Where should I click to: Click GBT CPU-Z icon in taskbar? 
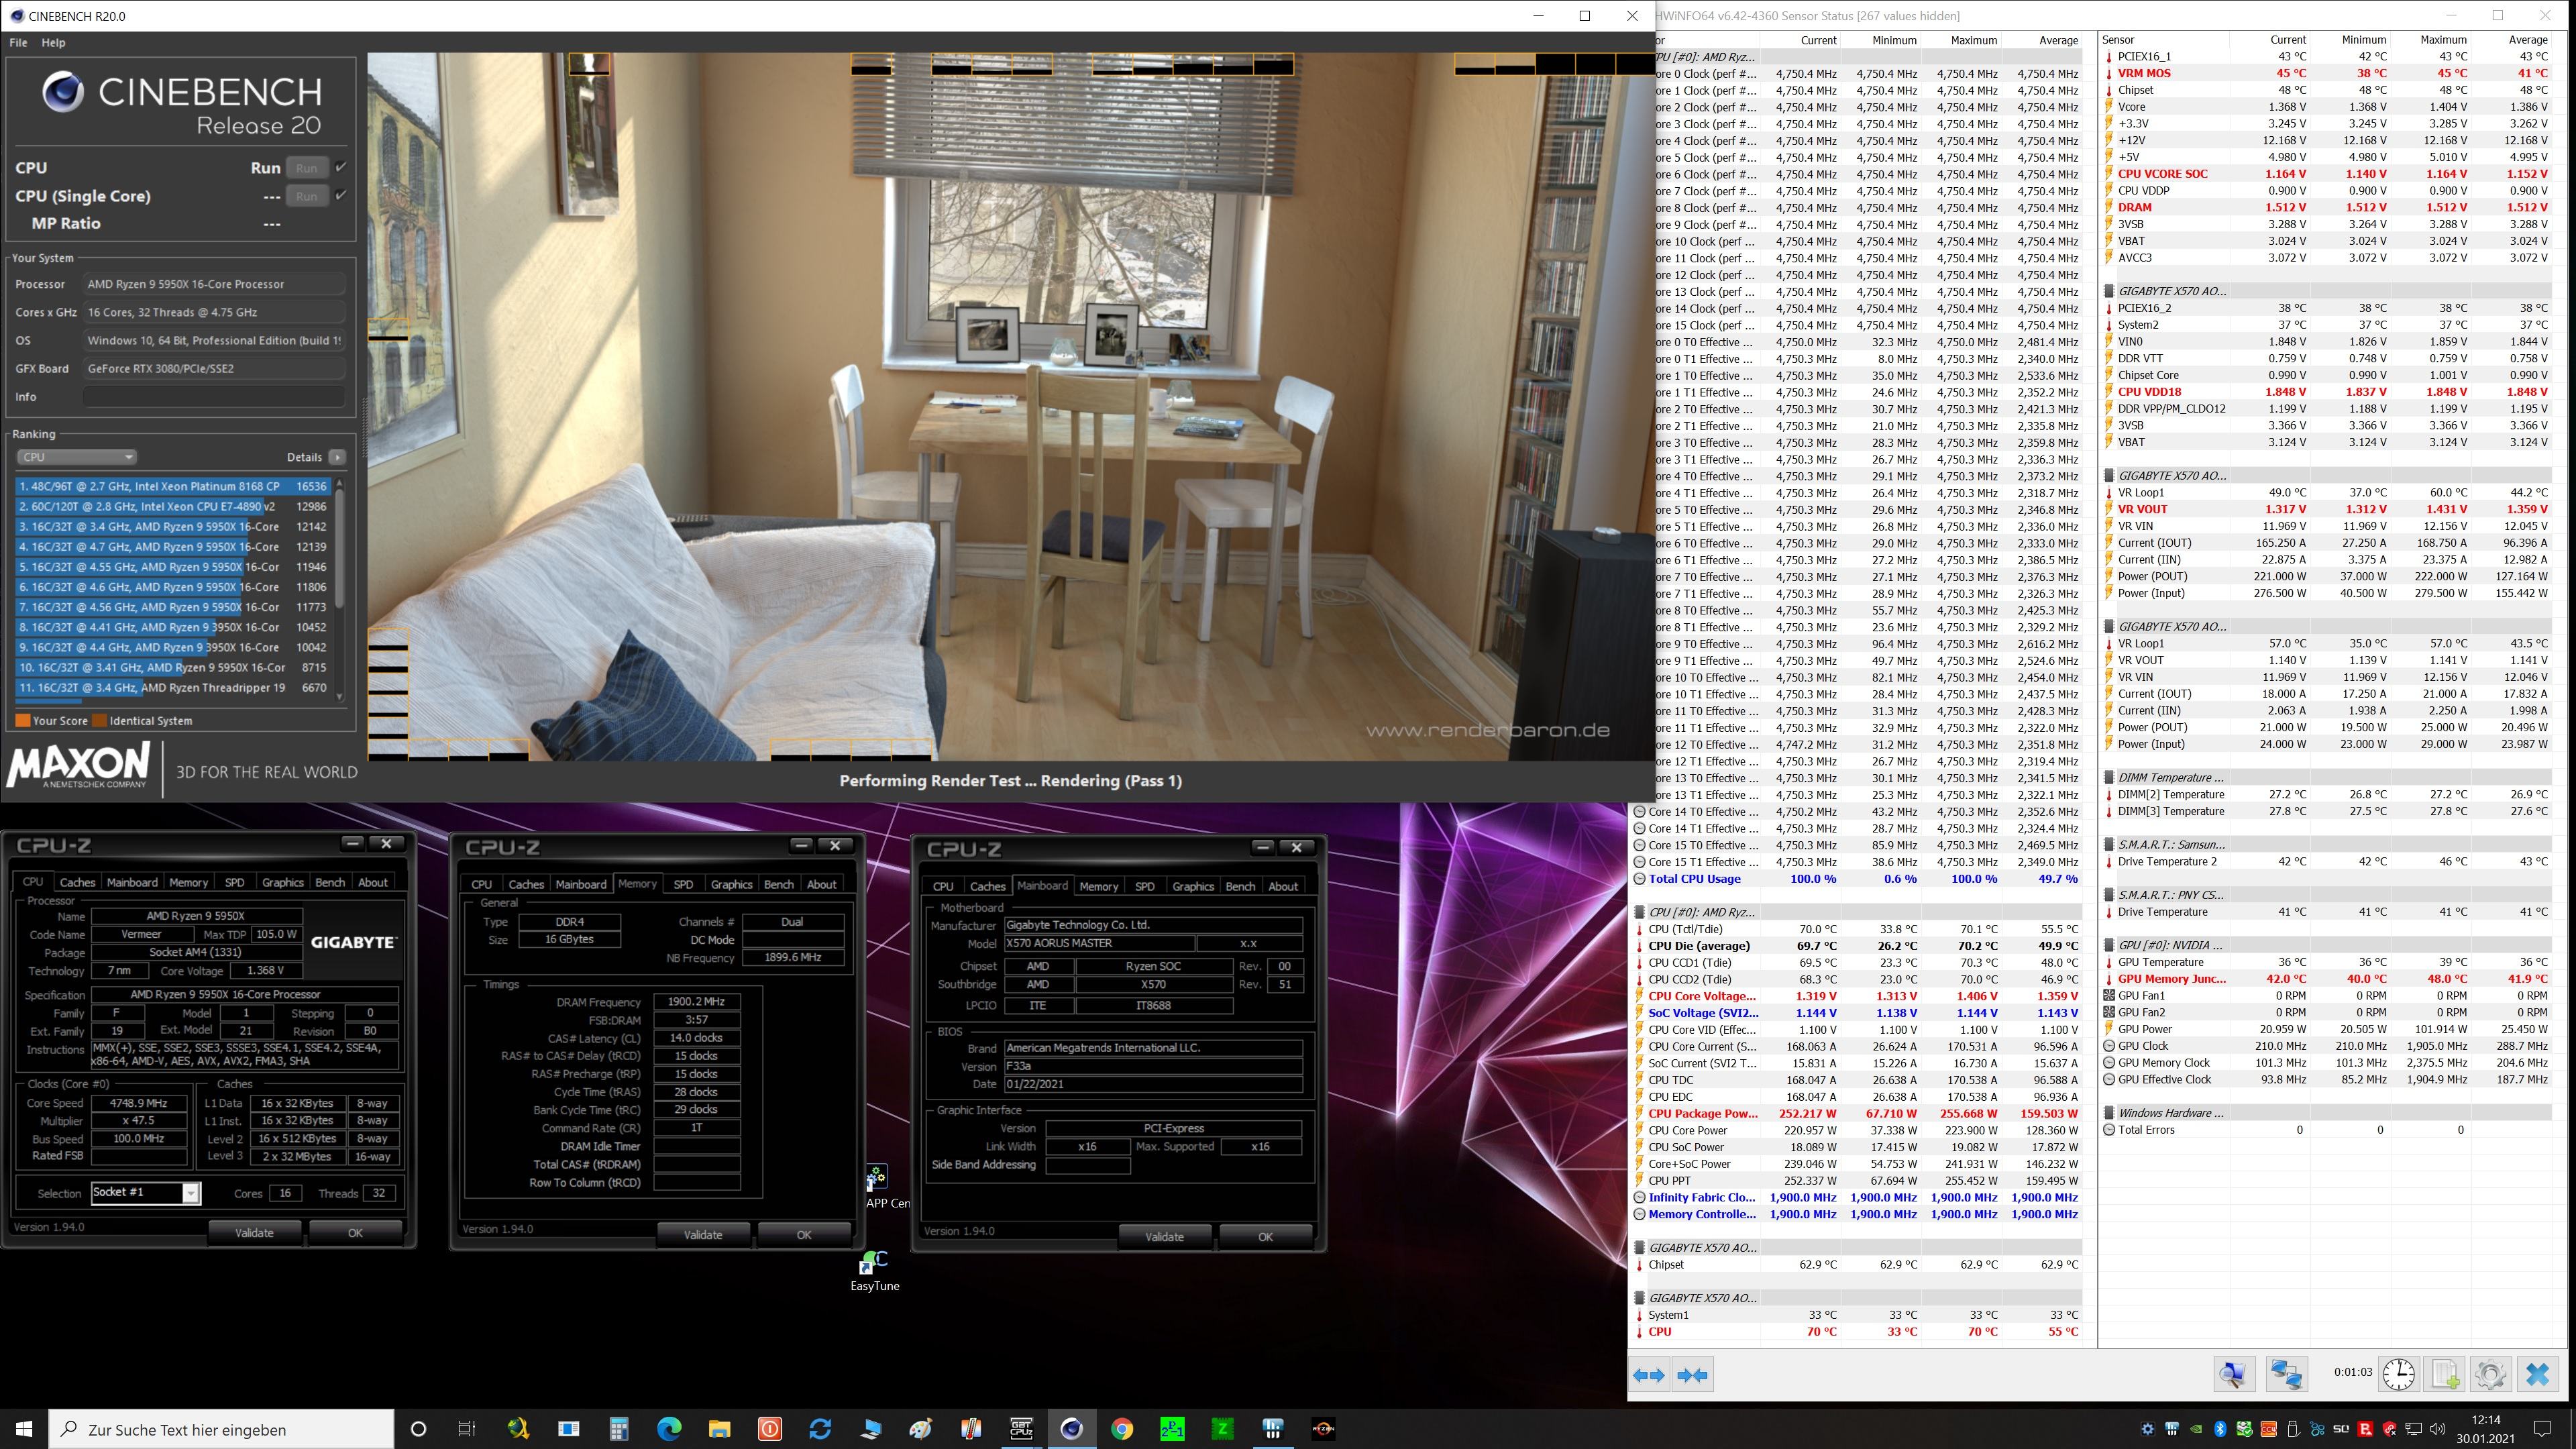tap(1021, 1429)
